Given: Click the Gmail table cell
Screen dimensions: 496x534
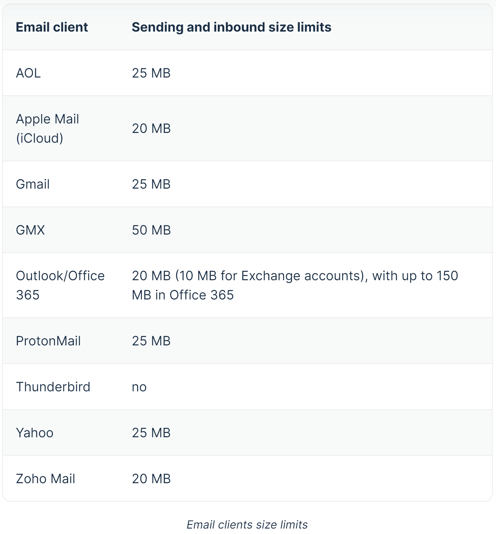Looking at the screenshot, I should pos(33,184).
